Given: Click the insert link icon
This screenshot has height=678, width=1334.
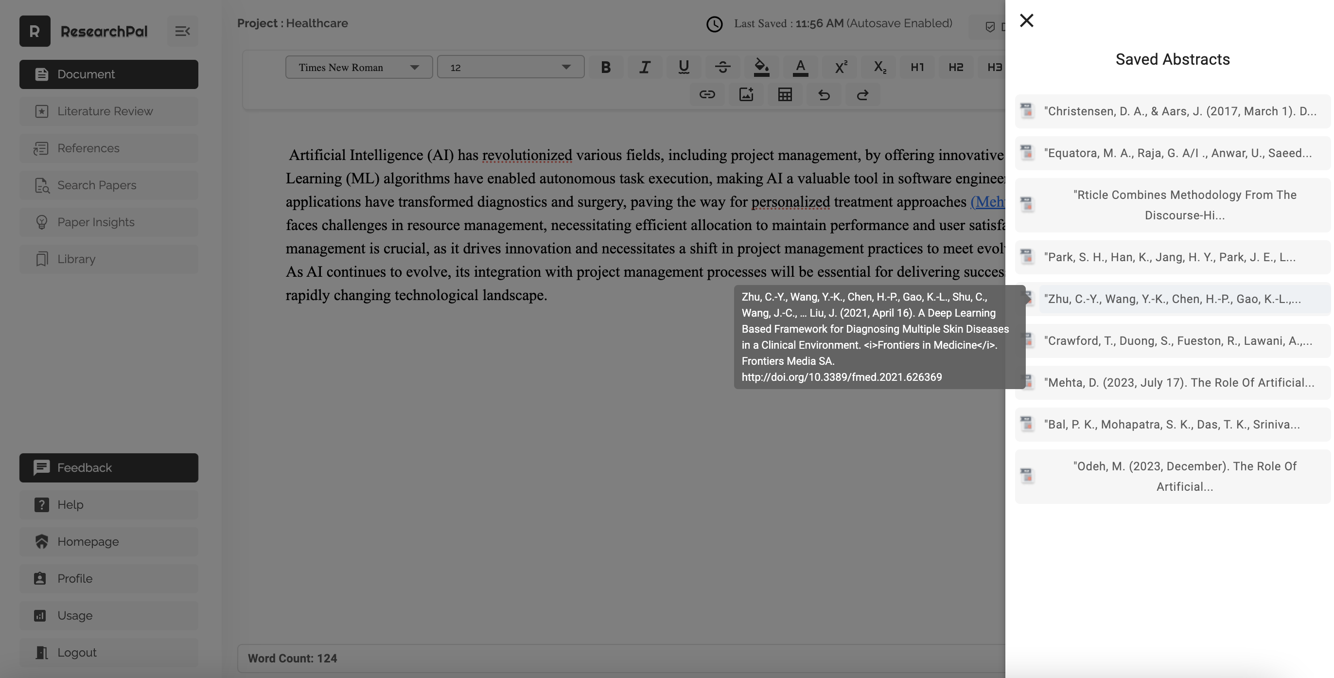Looking at the screenshot, I should [x=707, y=95].
